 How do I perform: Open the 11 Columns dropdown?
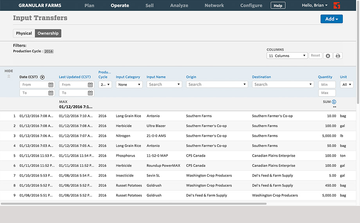pyautogui.click(x=287, y=56)
